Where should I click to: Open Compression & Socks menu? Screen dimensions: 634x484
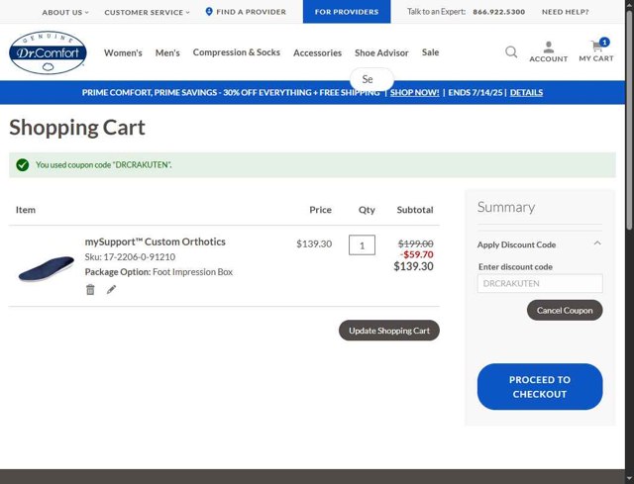(x=237, y=52)
